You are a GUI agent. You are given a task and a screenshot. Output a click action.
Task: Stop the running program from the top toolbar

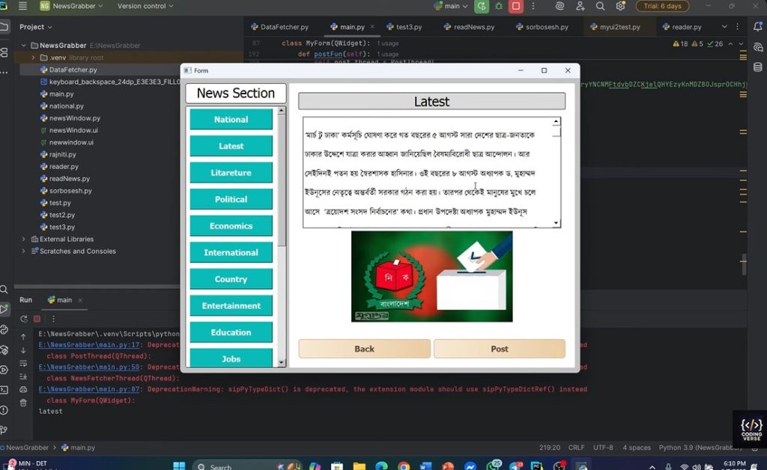point(515,6)
